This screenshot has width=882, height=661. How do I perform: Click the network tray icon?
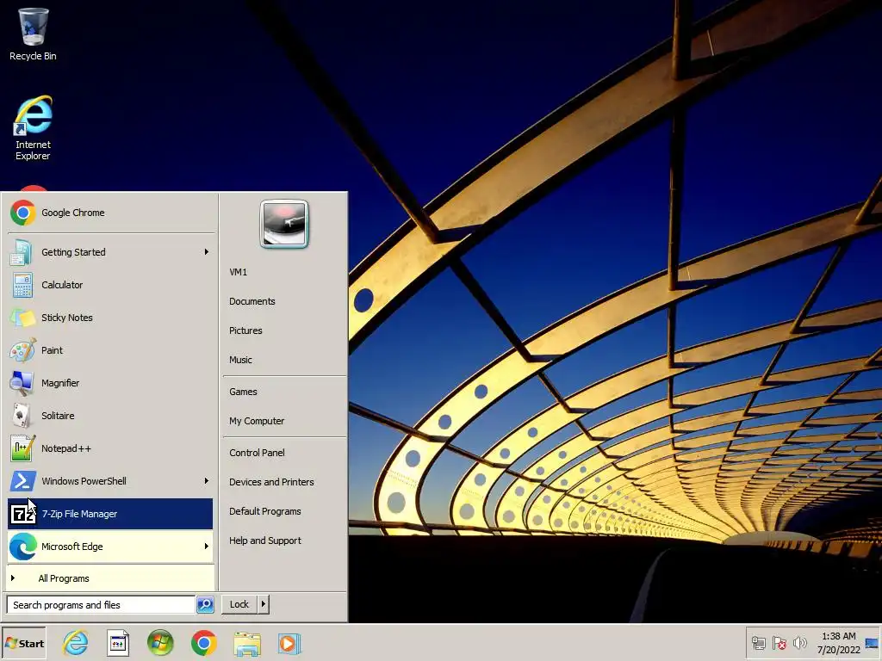coord(759,643)
